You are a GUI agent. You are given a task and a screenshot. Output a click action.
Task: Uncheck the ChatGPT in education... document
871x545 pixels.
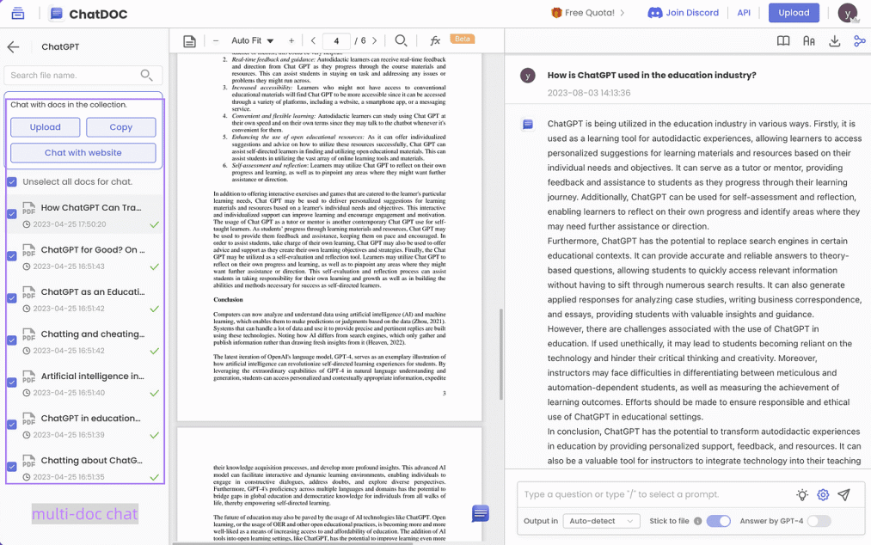coord(12,425)
